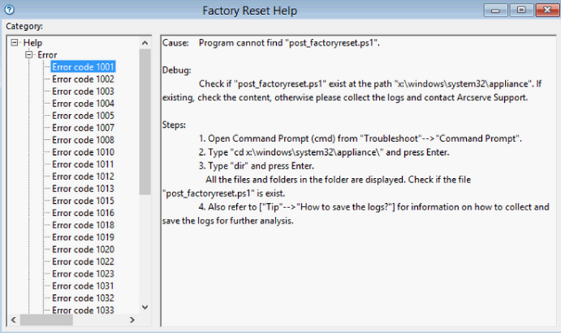Click step 1 'Open Command Prompt (cmd)' text
The width and height of the screenshot is (561, 333).
pyautogui.click(x=360, y=139)
